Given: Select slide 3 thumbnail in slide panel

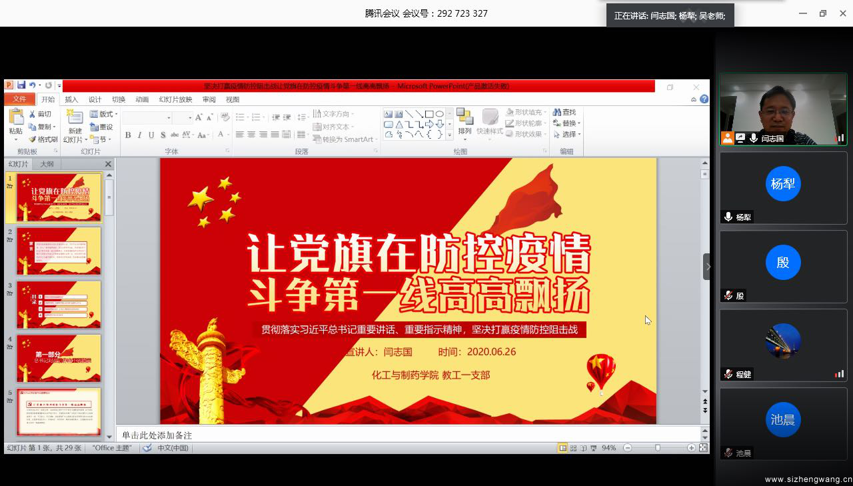Looking at the screenshot, I should [59, 305].
